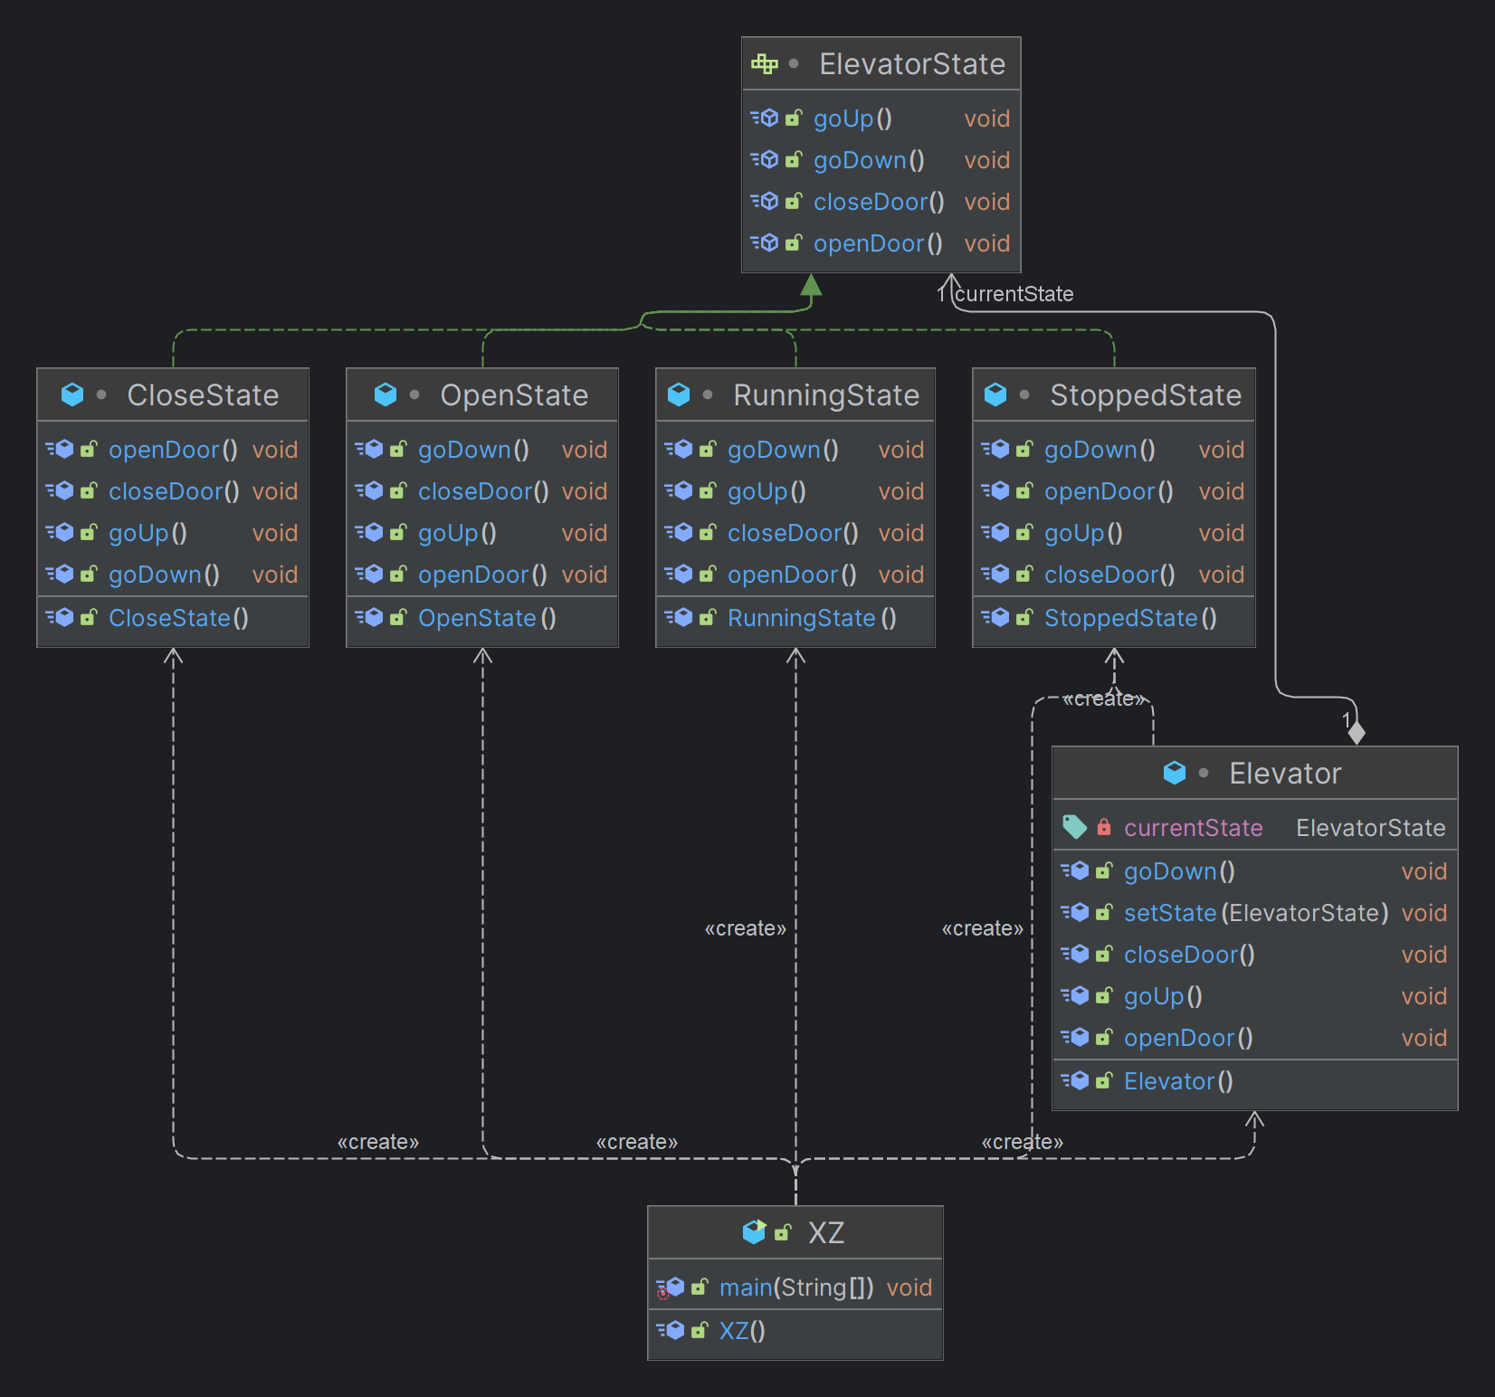
Task: Click the XZ() constructor row
Action: pos(795,1330)
